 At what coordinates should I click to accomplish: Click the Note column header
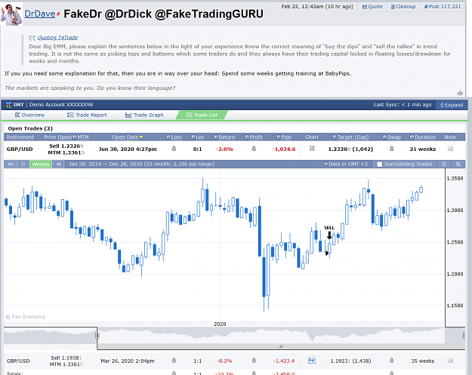click(x=450, y=137)
